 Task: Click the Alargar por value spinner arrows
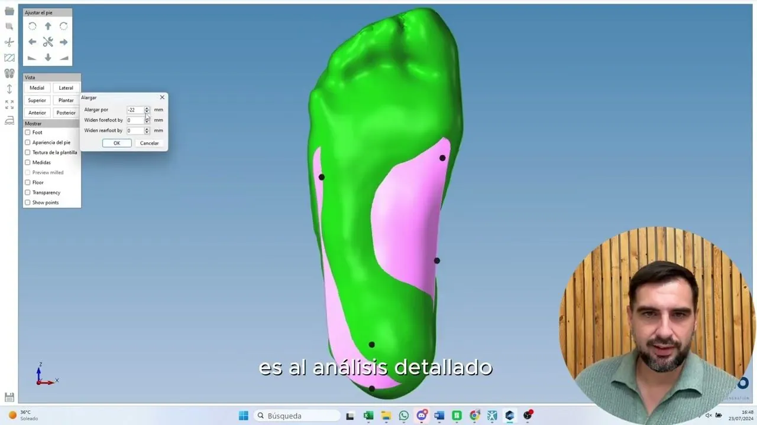(x=147, y=110)
